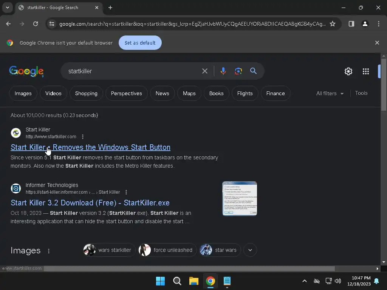Open the Windows Start menu
This screenshot has width=387, height=290.
pos(160,281)
